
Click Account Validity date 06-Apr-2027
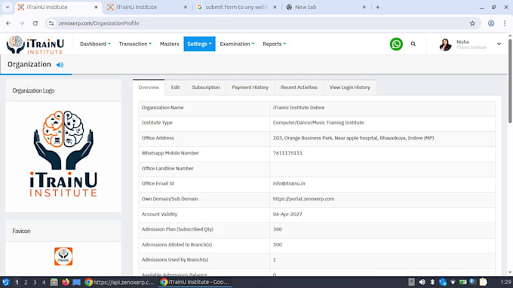(x=287, y=214)
